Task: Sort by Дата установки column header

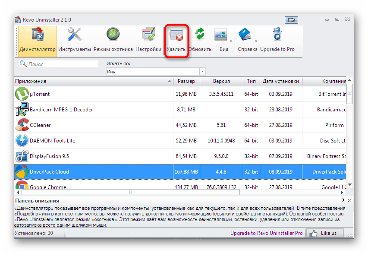Action: click(x=281, y=81)
